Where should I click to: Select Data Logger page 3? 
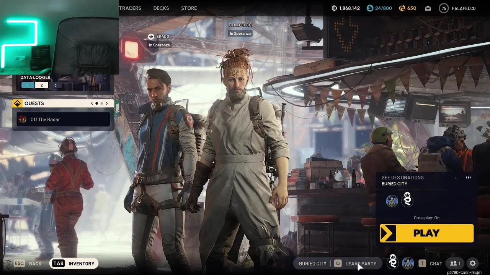click(55, 85)
